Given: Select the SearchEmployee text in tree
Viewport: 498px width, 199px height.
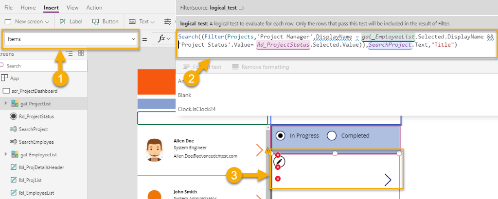Looking at the screenshot, I should coord(36,142).
